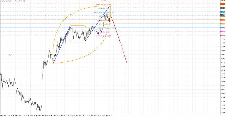Click the 10 Nov 19:15 time label
Viewport: 226px width, 117px height.
tap(49, 116)
